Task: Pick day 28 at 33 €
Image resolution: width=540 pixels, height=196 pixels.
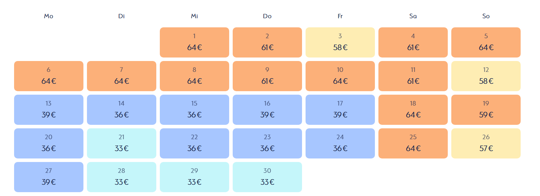Action: pyautogui.click(x=121, y=177)
